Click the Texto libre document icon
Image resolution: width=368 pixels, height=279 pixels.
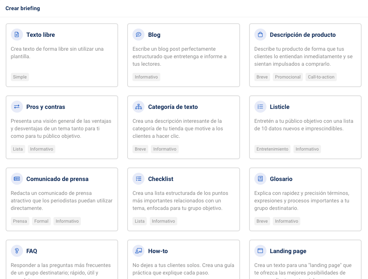(x=17, y=35)
